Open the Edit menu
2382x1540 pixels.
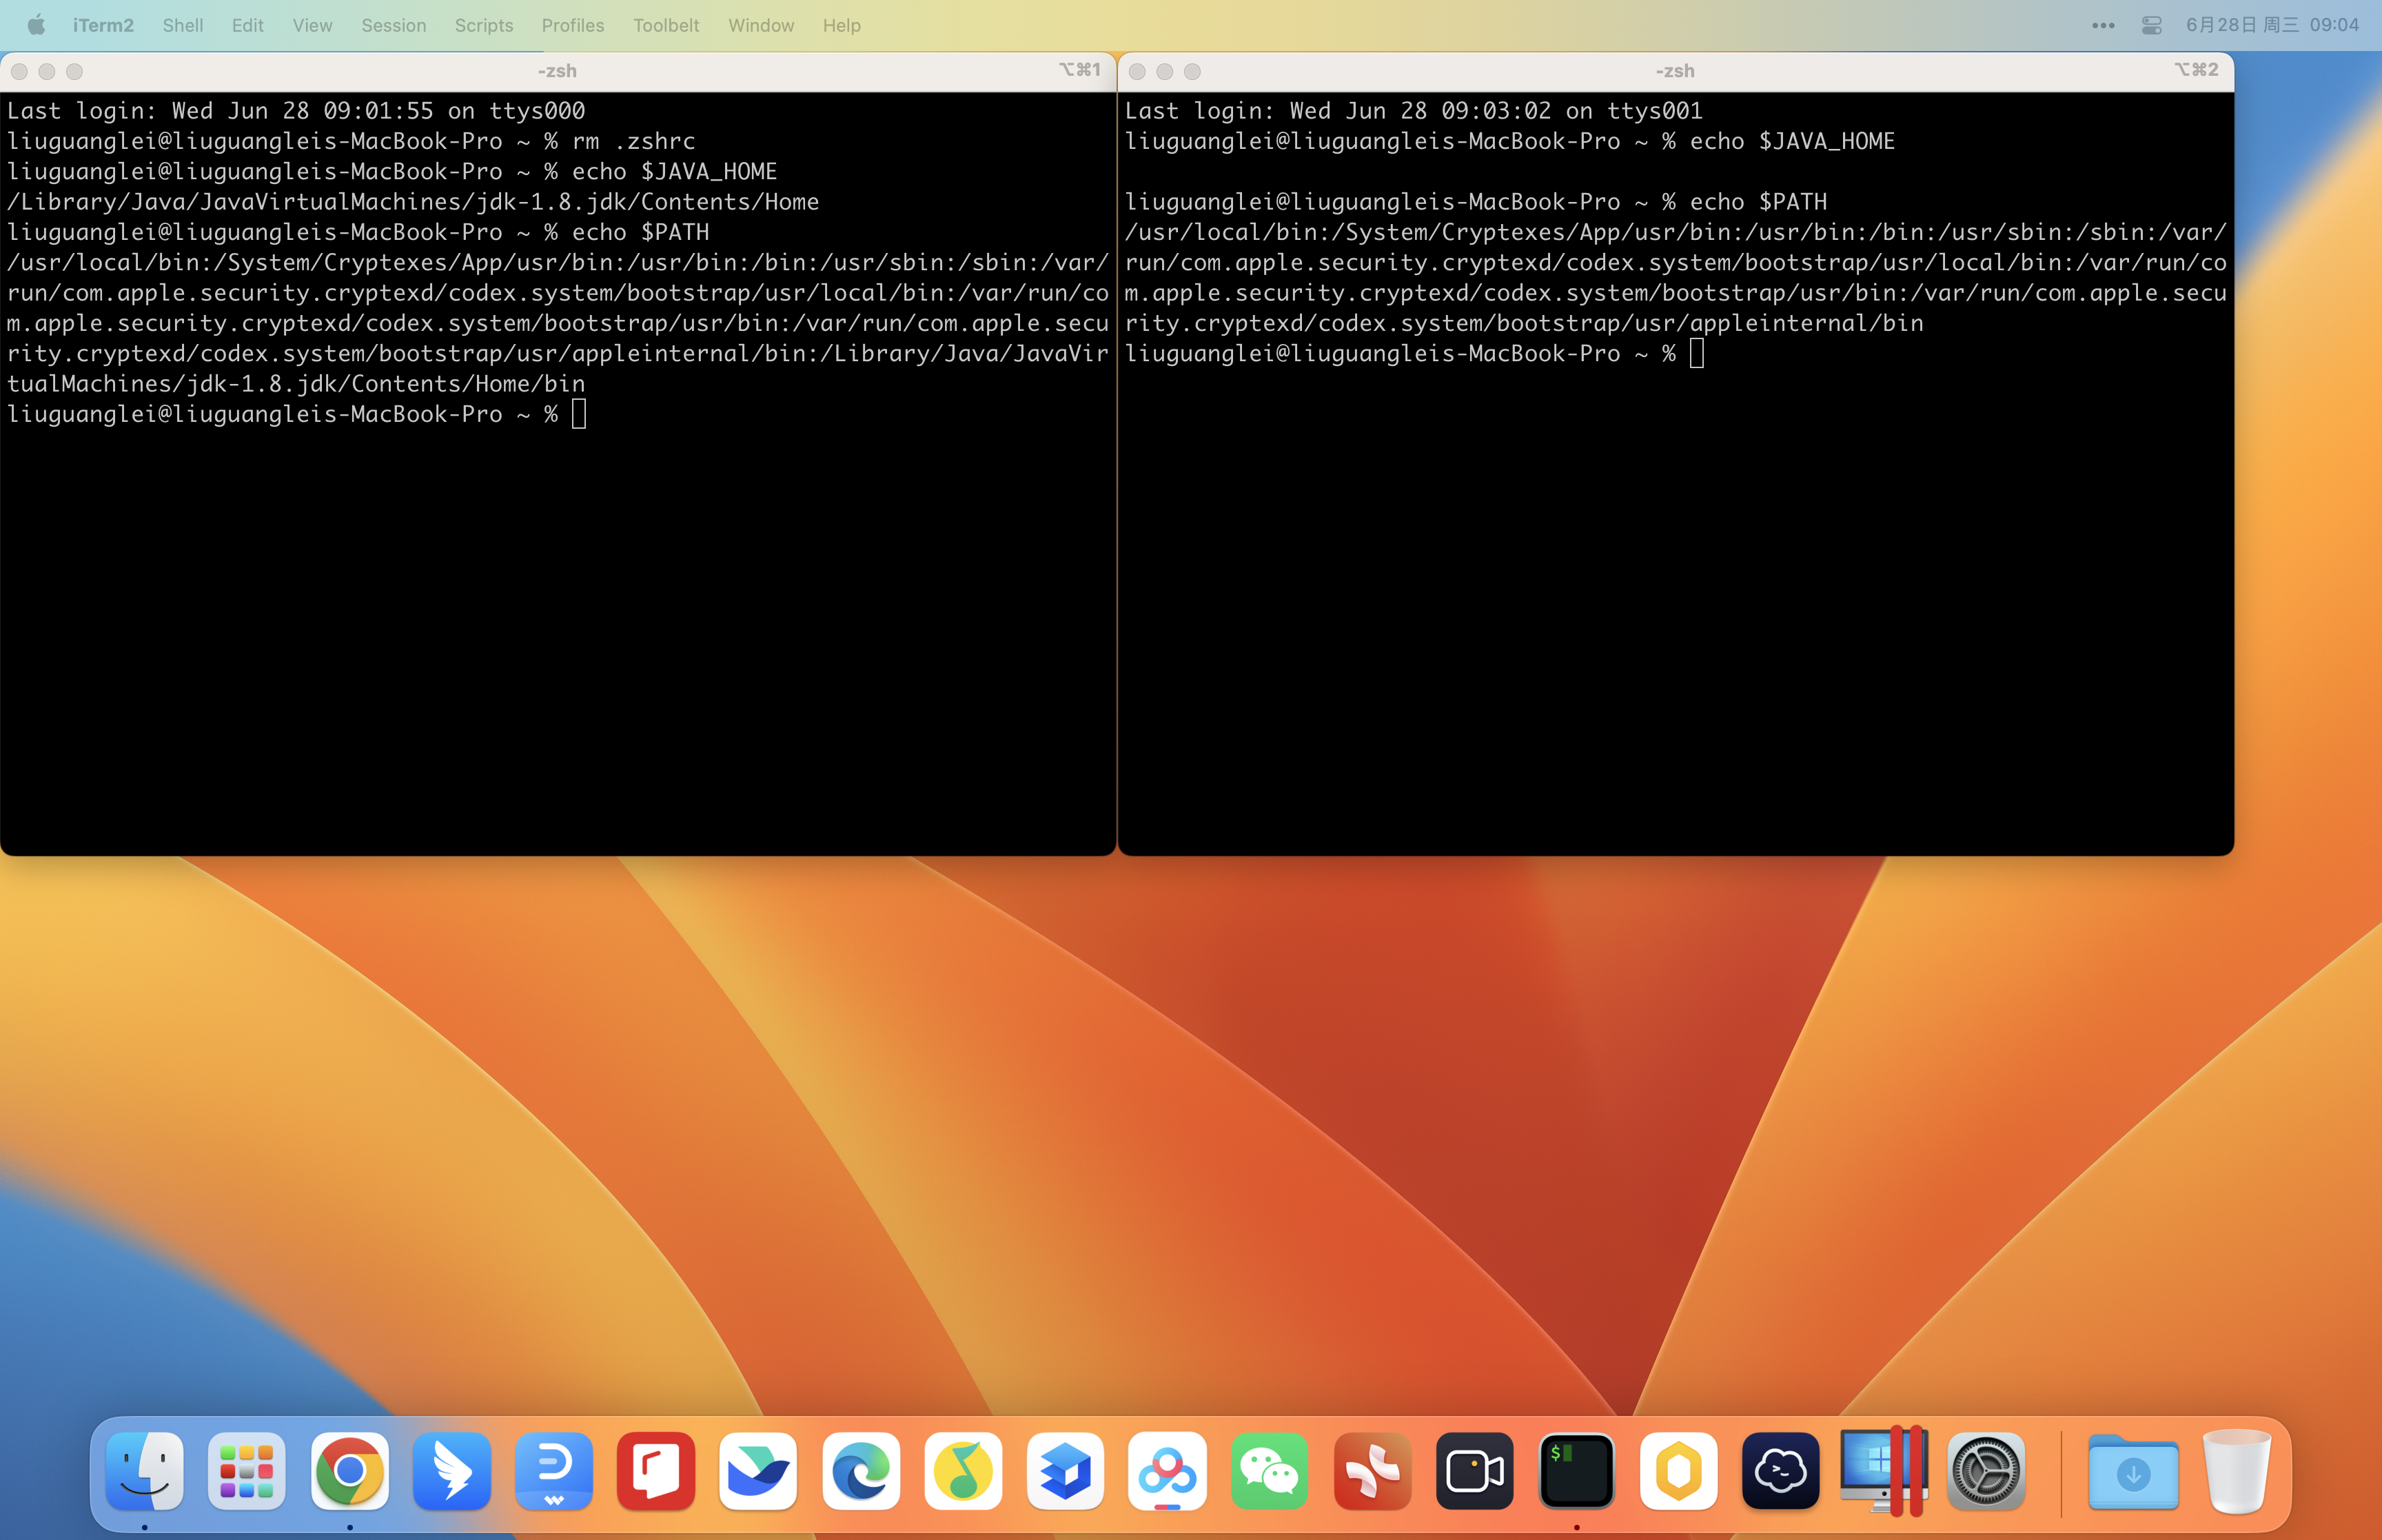pyautogui.click(x=248, y=25)
